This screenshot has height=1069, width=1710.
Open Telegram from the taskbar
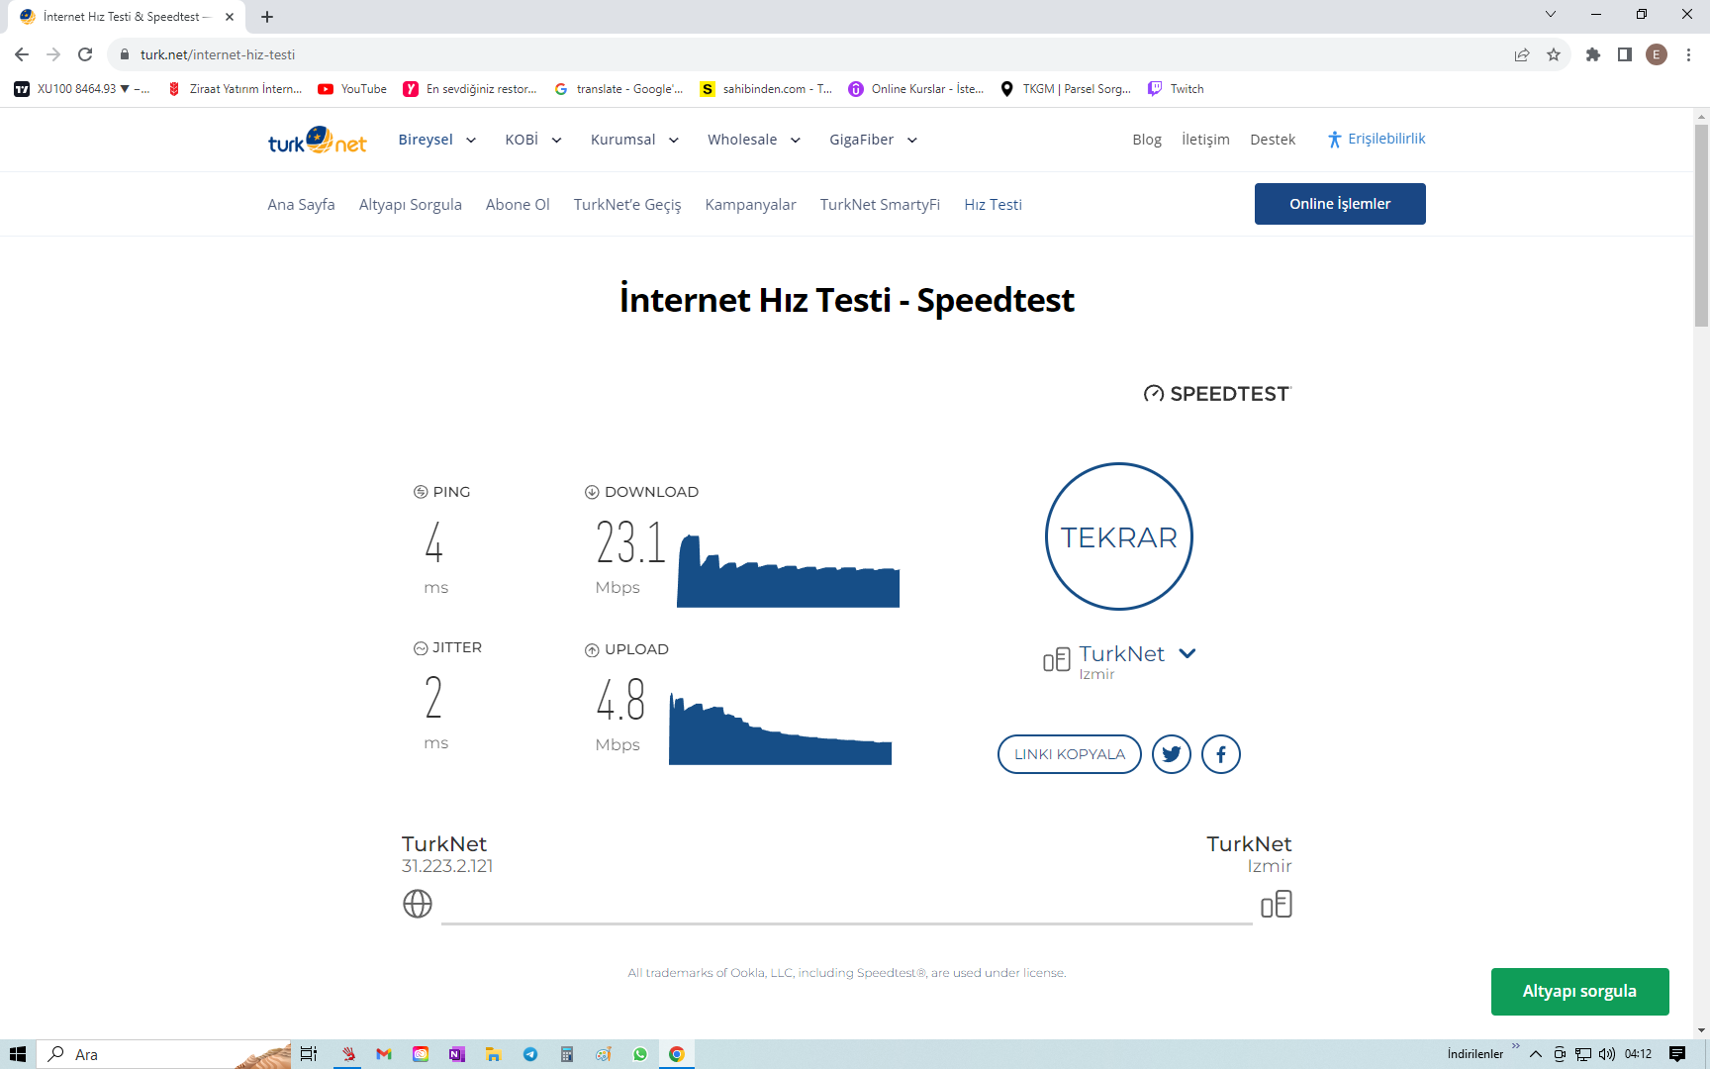coord(530,1054)
